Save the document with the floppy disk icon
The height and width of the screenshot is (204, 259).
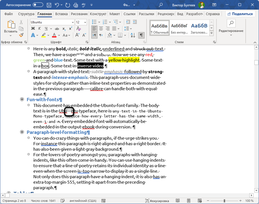49,5
